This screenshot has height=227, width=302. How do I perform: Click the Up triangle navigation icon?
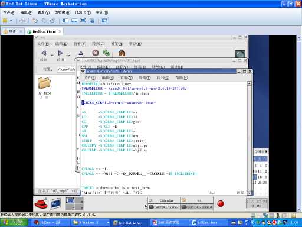pos(81,53)
